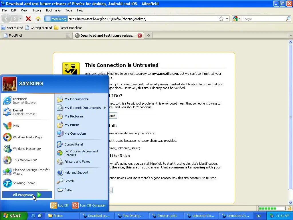Go to the Home page icon
This screenshot has width=293, height=220.
[x=38, y=19]
